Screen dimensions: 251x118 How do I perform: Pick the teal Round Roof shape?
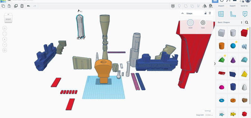pos(244,59)
